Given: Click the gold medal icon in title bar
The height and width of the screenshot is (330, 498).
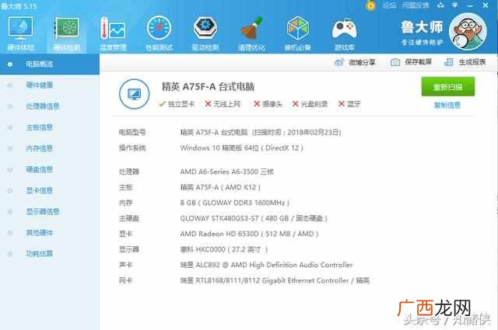Looking at the screenshot, I should 370,5.
